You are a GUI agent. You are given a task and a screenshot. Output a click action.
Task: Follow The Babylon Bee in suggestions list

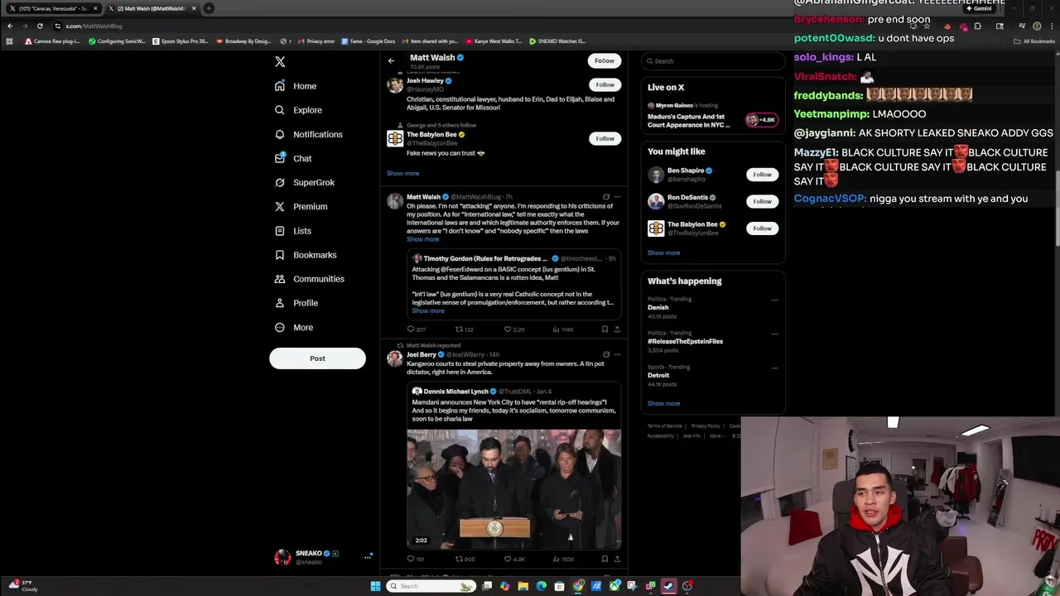(605, 138)
